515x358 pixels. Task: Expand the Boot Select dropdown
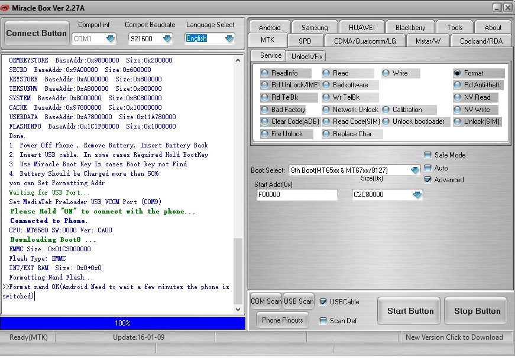[x=415, y=170]
